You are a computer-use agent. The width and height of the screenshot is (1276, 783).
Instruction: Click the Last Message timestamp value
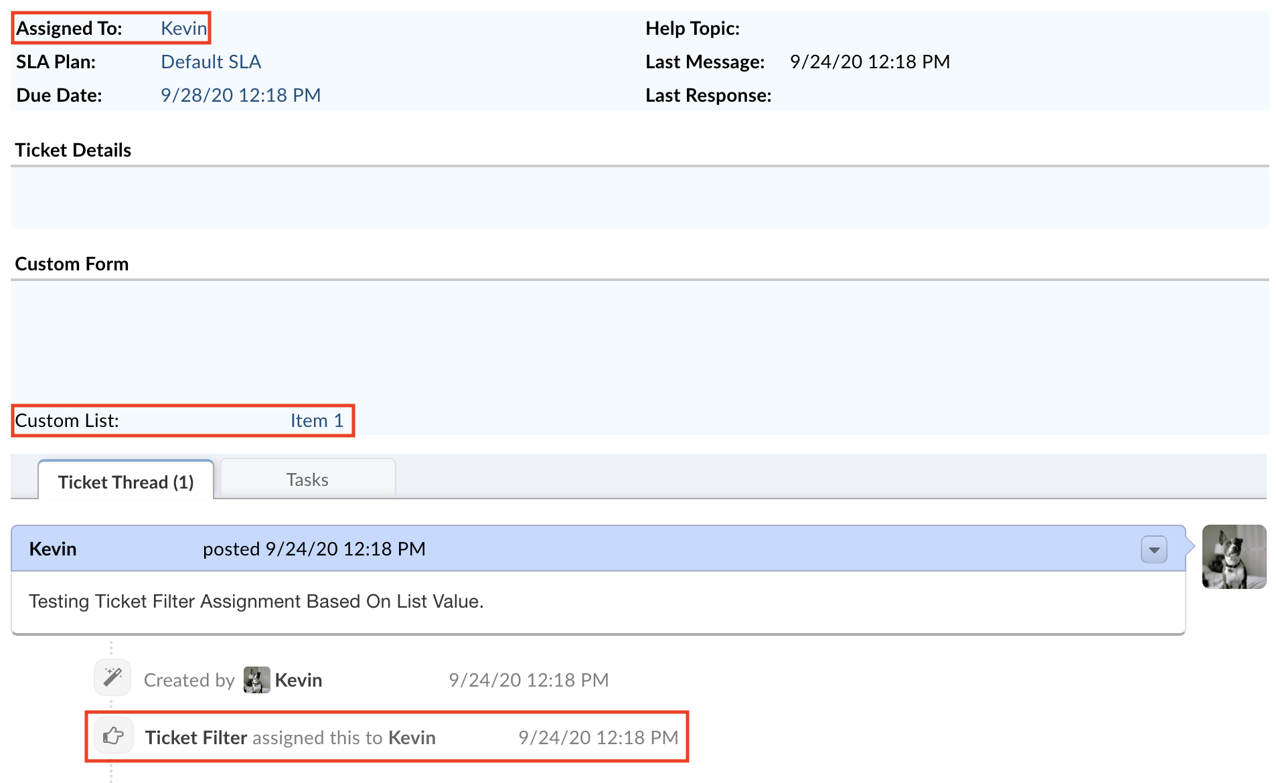coord(870,62)
